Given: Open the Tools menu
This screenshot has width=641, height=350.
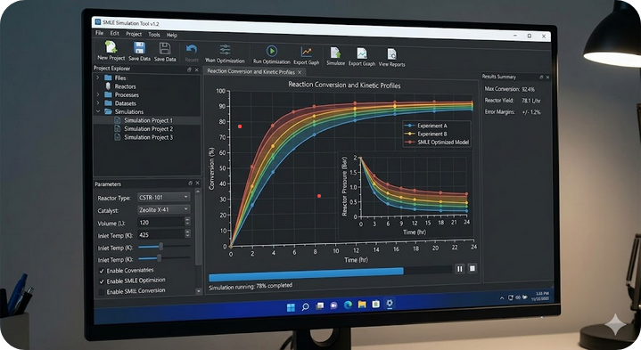Looking at the screenshot, I should pos(154,35).
